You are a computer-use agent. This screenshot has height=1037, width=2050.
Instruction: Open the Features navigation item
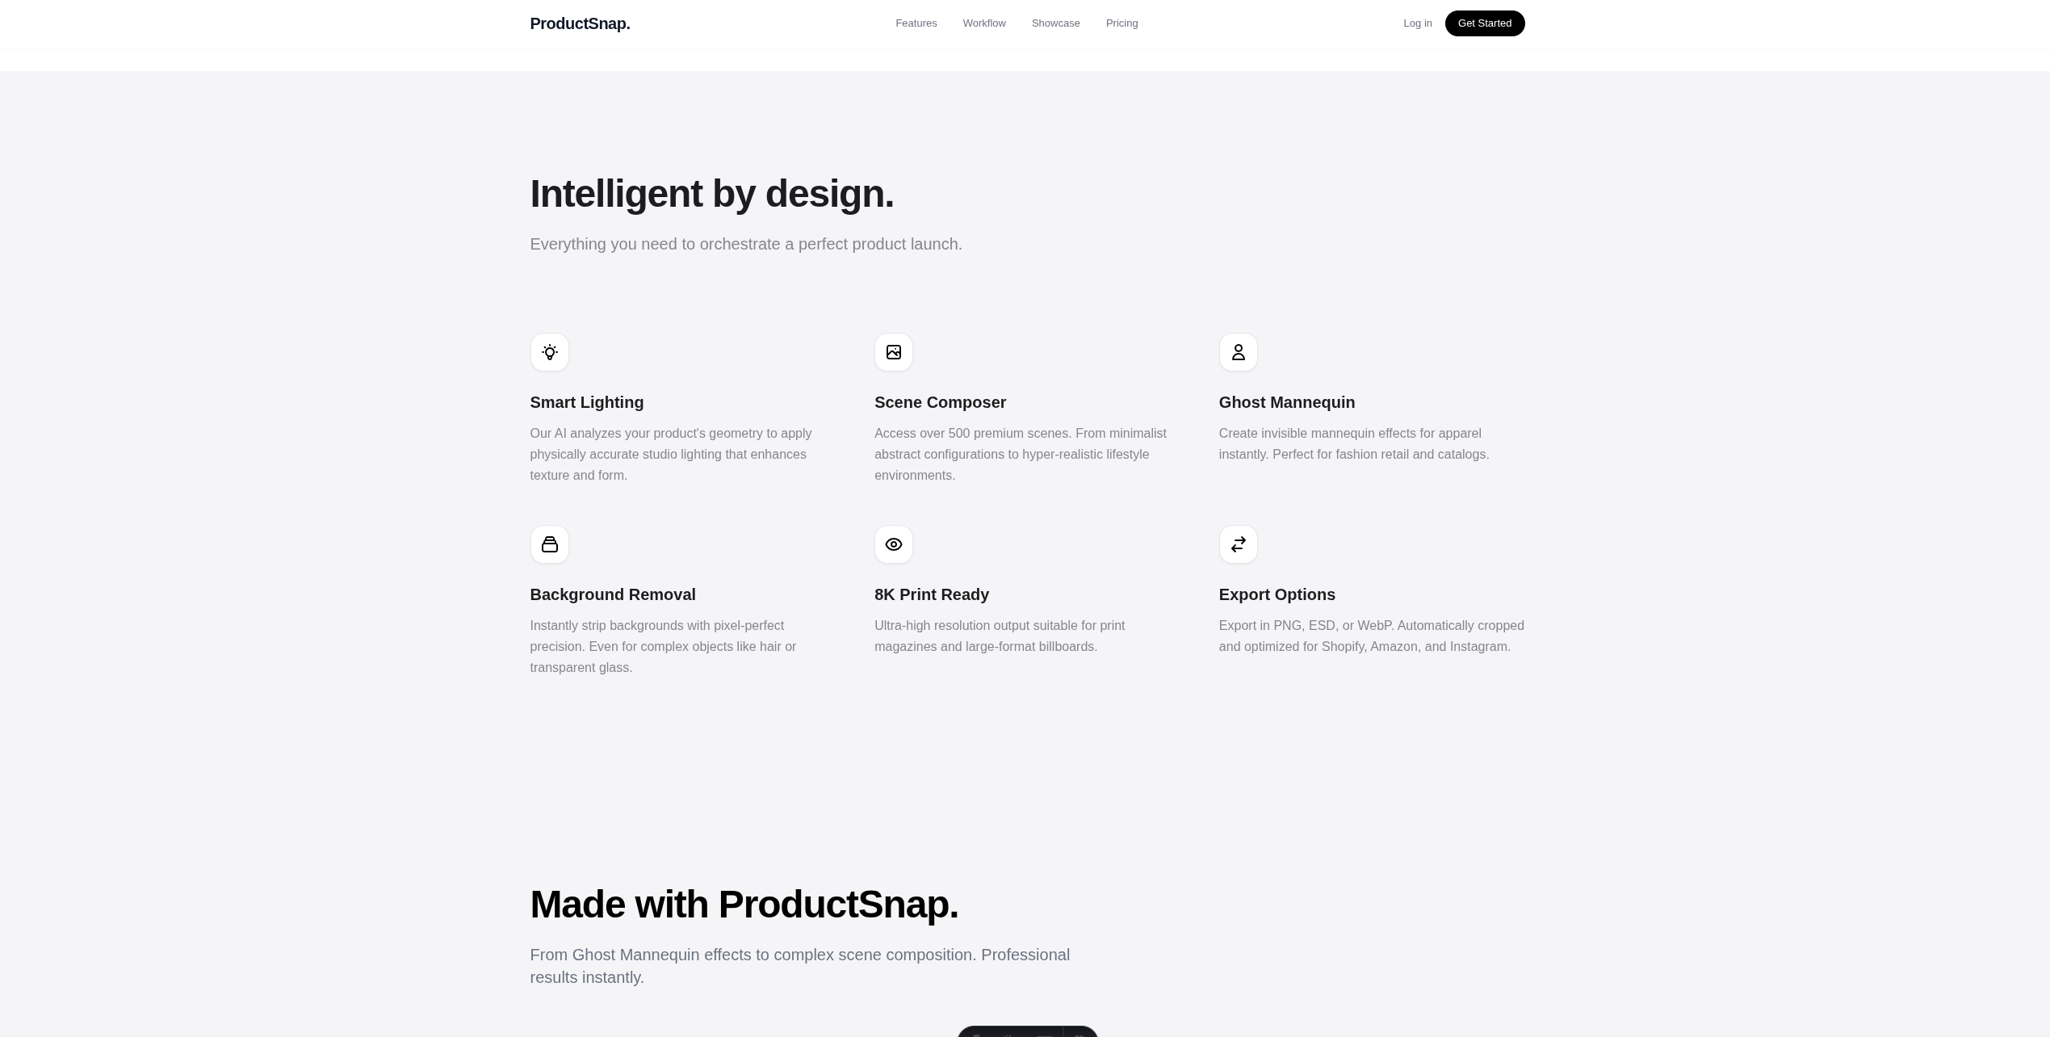(916, 23)
